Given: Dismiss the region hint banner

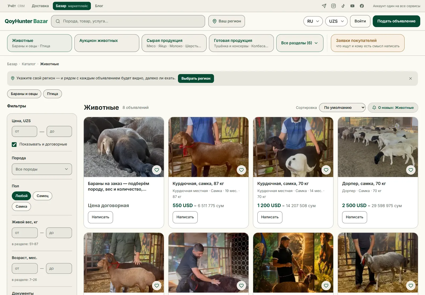Looking at the screenshot, I should tap(410, 79).
